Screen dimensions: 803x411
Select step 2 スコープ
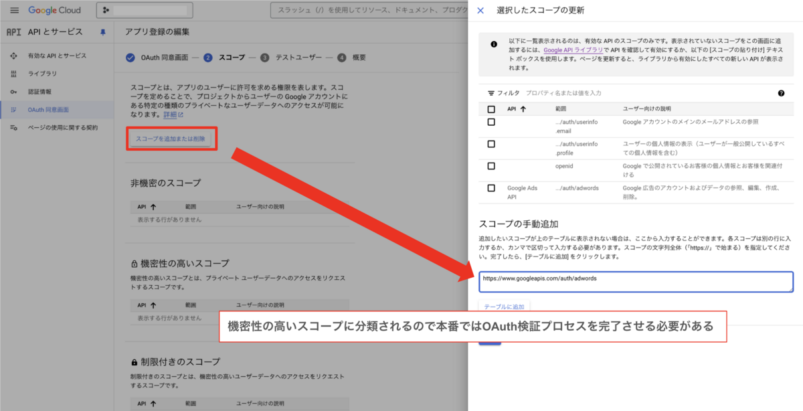point(225,58)
